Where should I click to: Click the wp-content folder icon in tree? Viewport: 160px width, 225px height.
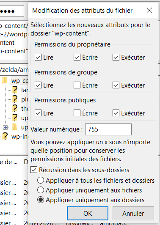pos(5,81)
